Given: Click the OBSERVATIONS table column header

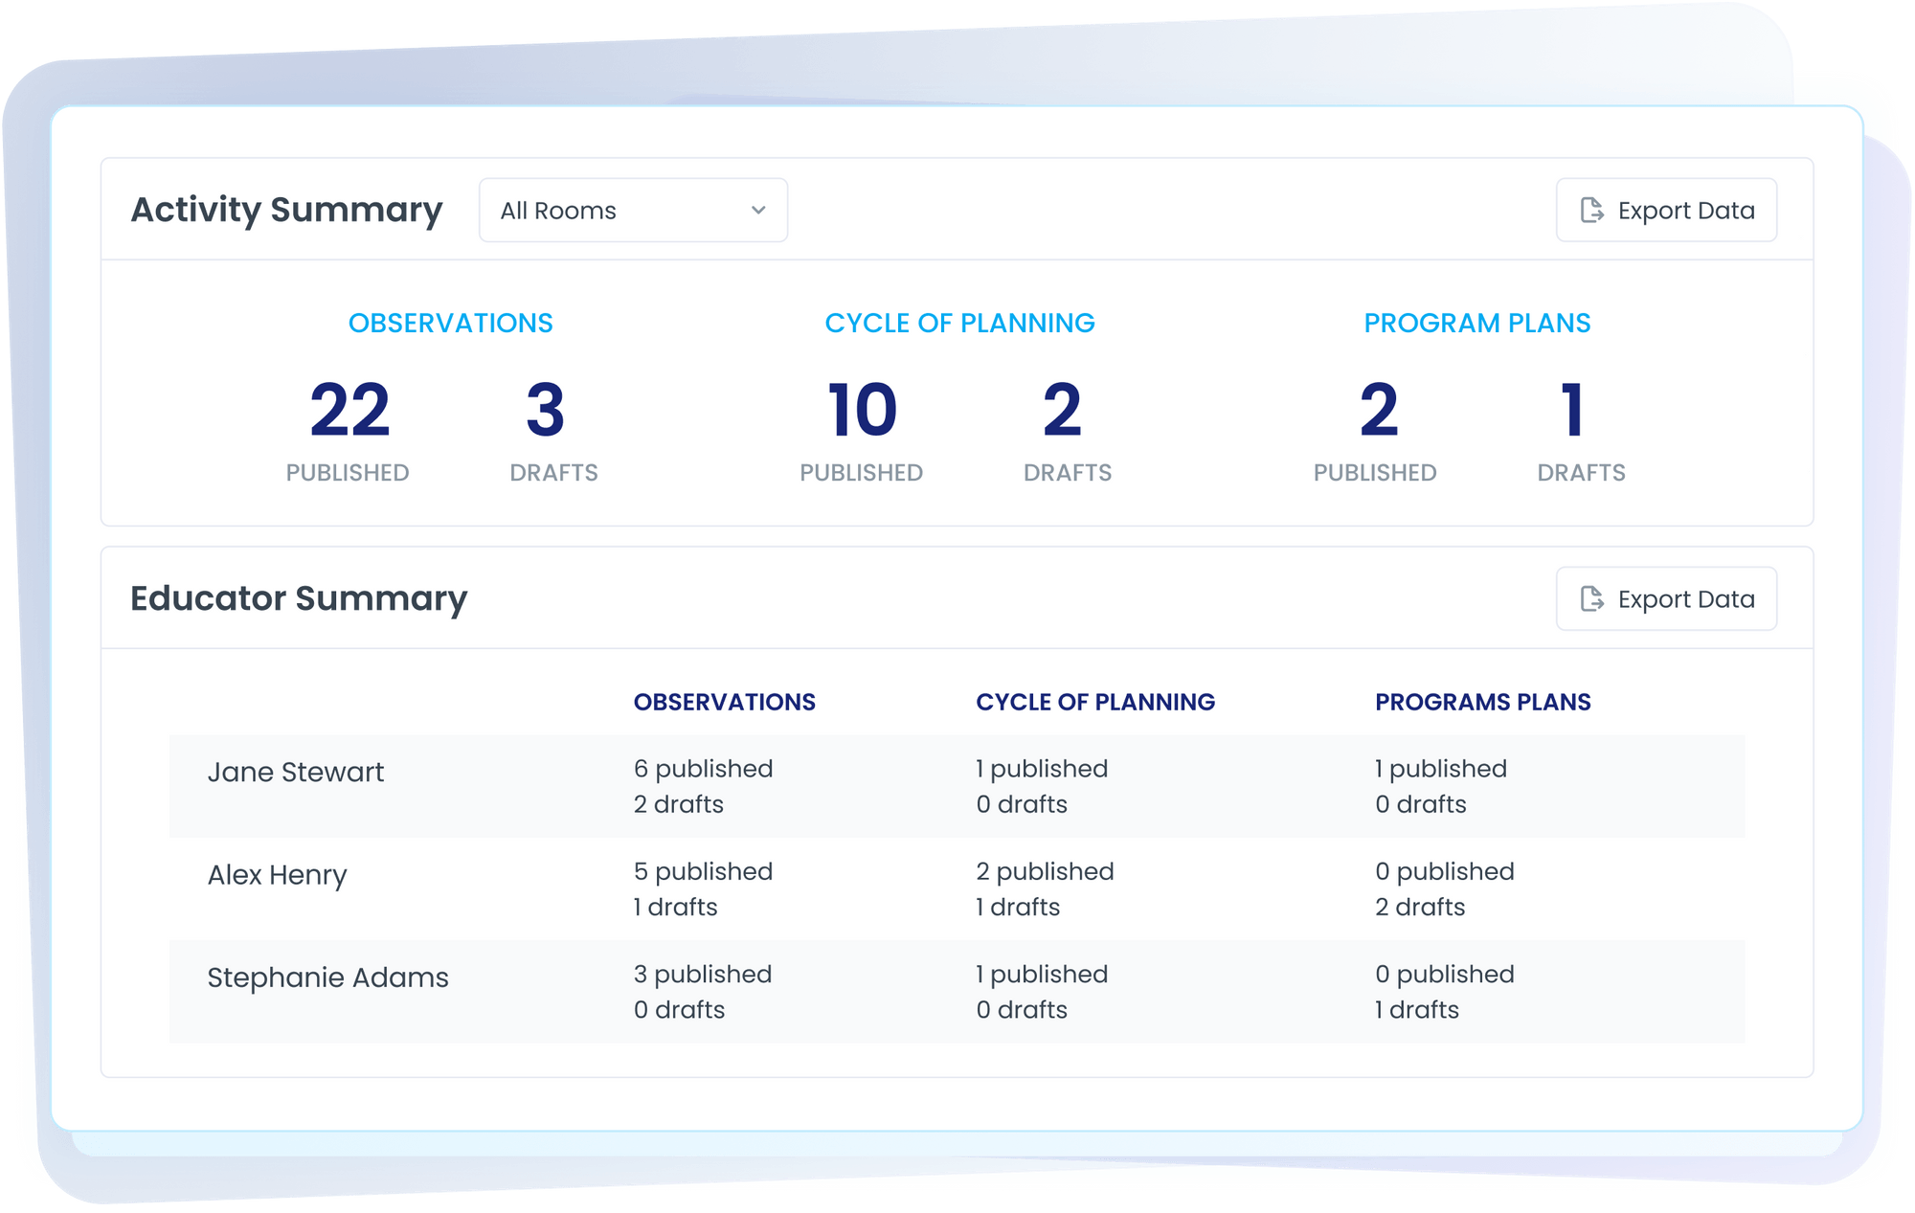Looking at the screenshot, I should click(724, 702).
